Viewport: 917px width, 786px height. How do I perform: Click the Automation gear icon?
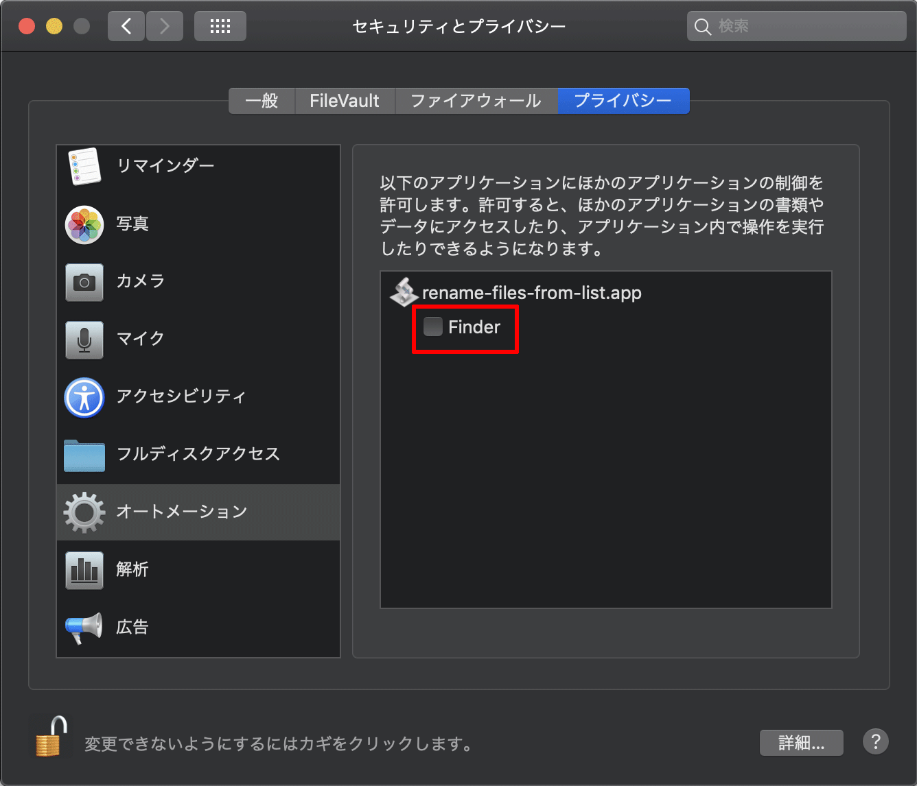coord(84,512)
